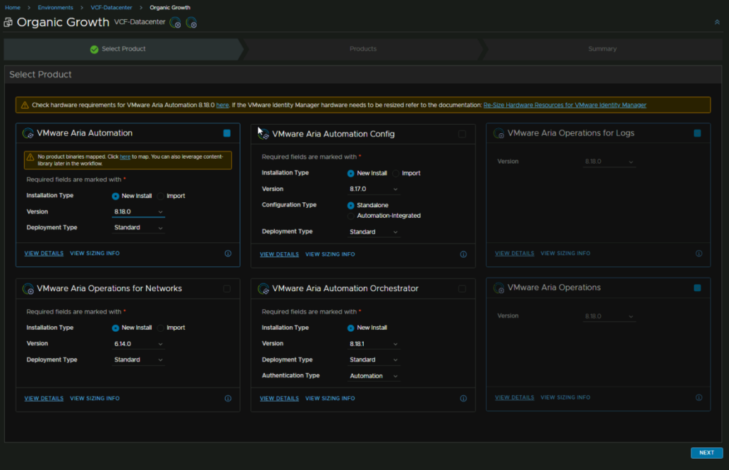Click green checkmark on Select Product step
Image resolution: width=729 pixels, height=470 pixels.
click(x=95, y=49)
